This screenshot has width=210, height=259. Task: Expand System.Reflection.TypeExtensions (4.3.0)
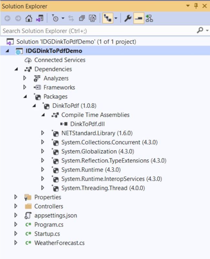tap(43, 160)
